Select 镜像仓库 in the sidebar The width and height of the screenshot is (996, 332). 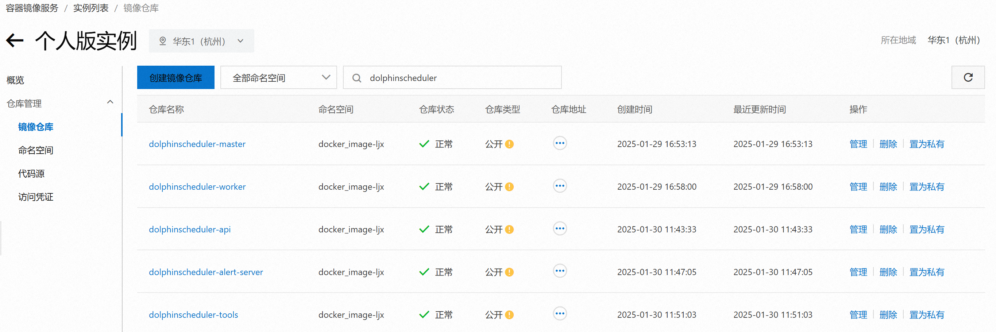tap(36, 127)
